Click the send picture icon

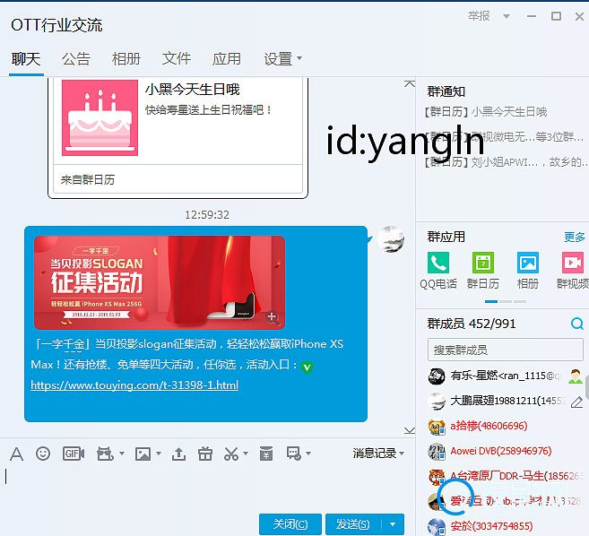[x=143, y=454]
